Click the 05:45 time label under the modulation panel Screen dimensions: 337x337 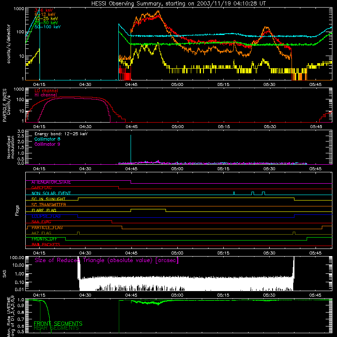(x=315, y=169)
